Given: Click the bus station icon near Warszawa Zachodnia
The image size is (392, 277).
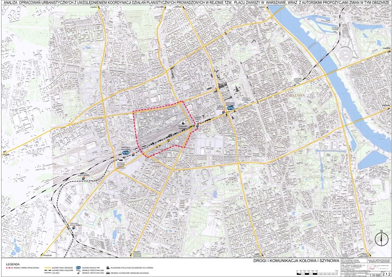Looking at the screenshot, I should 121,160.
